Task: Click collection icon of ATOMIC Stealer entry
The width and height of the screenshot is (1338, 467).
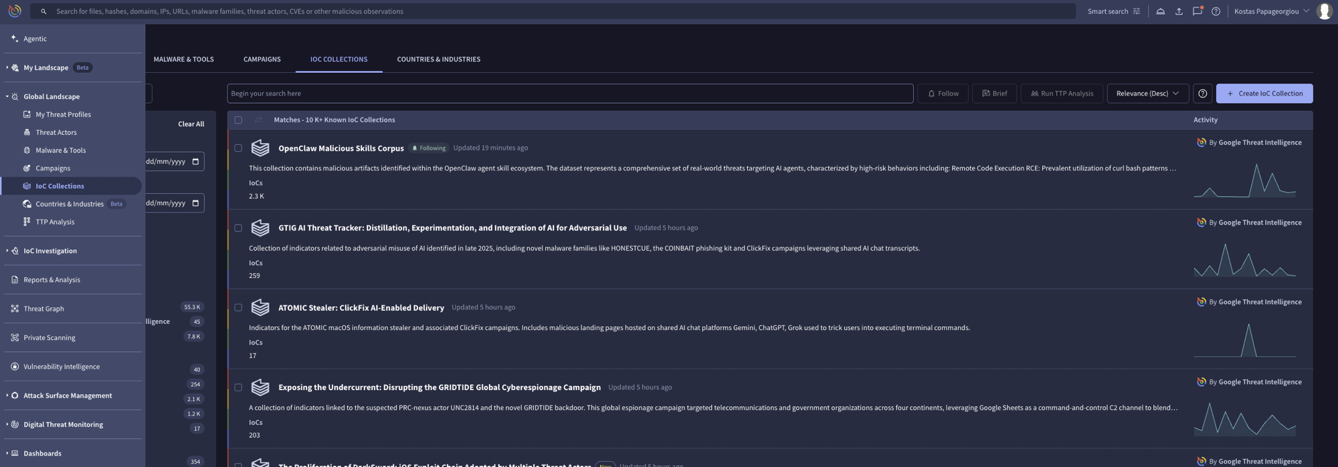Action: [260, 307]
